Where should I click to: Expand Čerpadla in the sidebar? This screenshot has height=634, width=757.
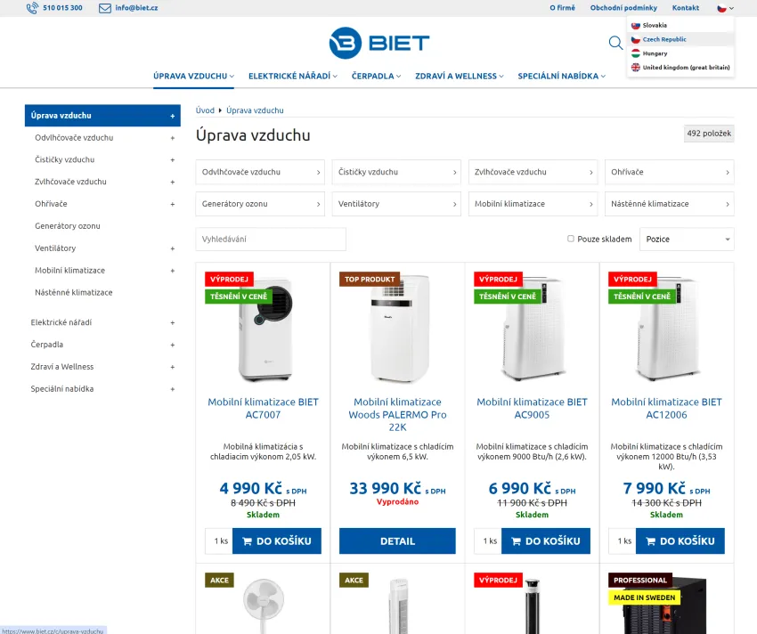(173, 345)
